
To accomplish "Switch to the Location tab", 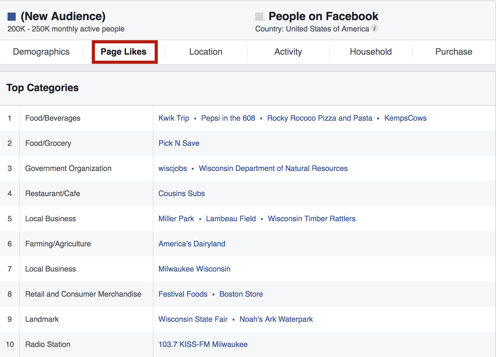I will click(x=206, y=52).
